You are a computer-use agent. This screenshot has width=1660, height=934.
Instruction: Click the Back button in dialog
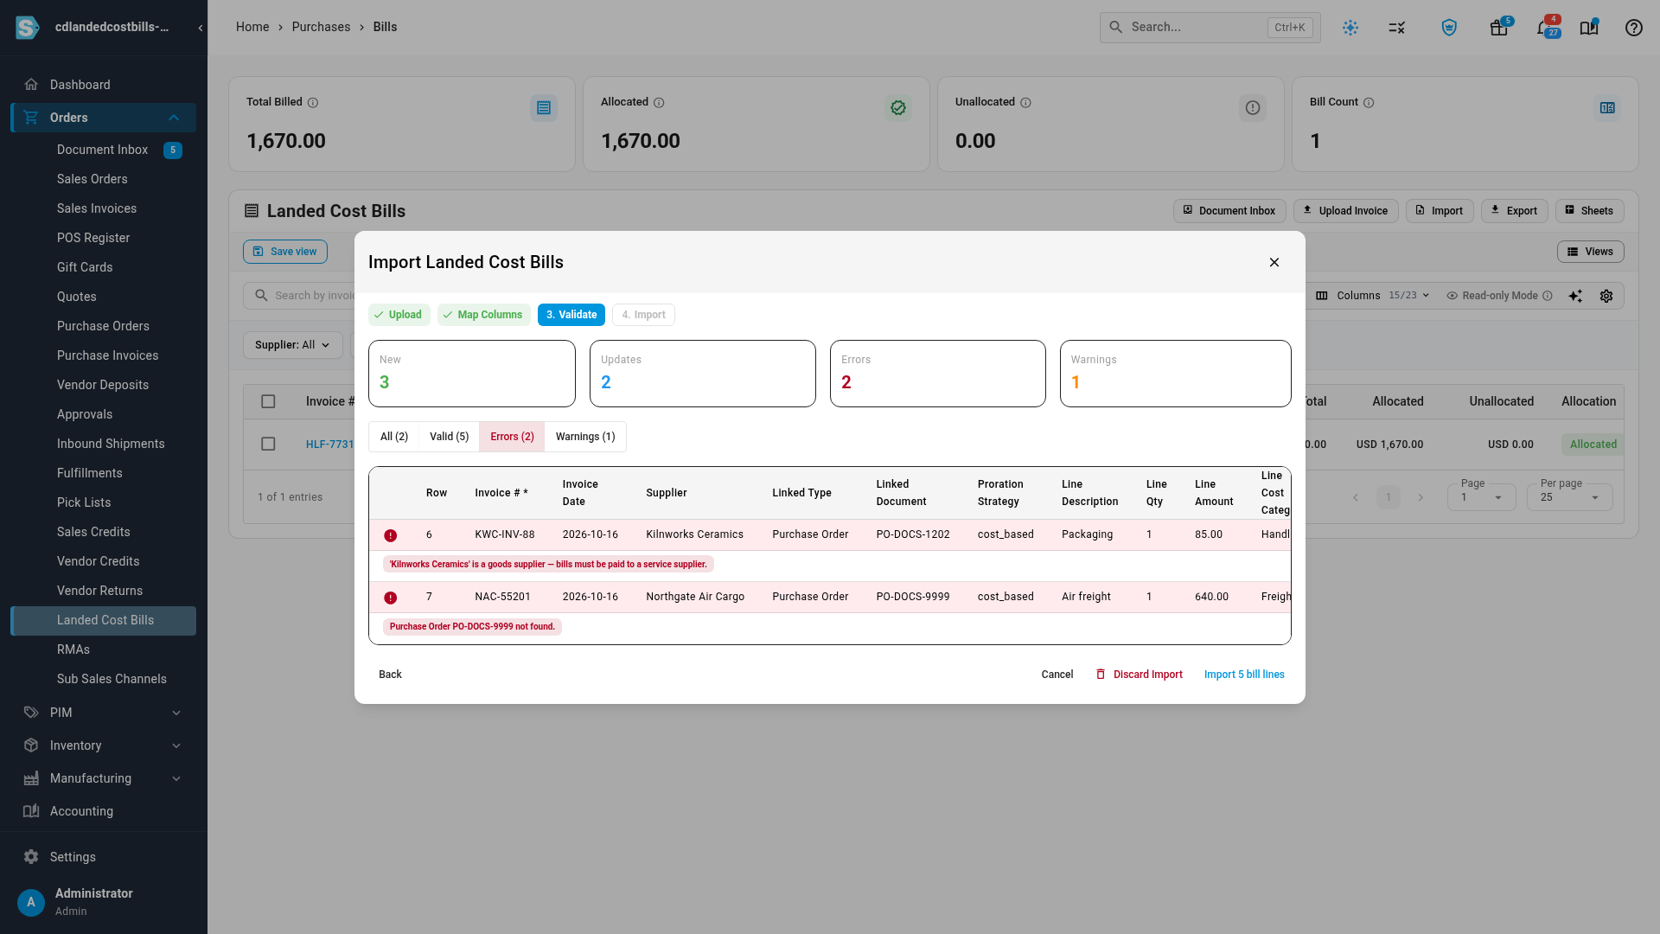[x=390, y=675]
